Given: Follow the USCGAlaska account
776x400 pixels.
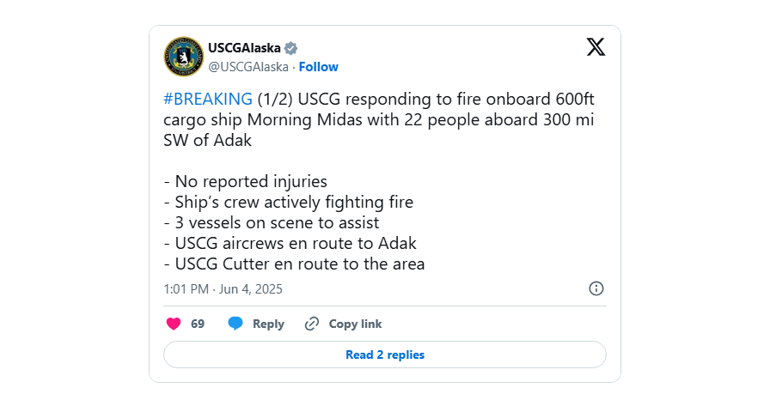Looking at the screenshot, I should click(318, 67).
